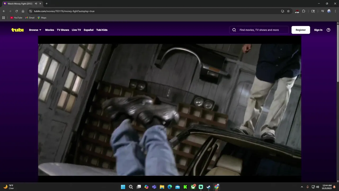Select the tubitv.com URL in address bar

[64, 11]
